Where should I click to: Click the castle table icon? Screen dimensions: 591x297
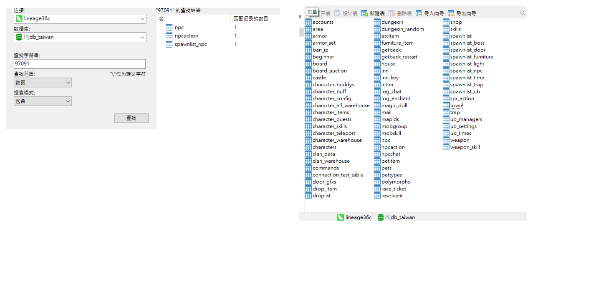308,78
